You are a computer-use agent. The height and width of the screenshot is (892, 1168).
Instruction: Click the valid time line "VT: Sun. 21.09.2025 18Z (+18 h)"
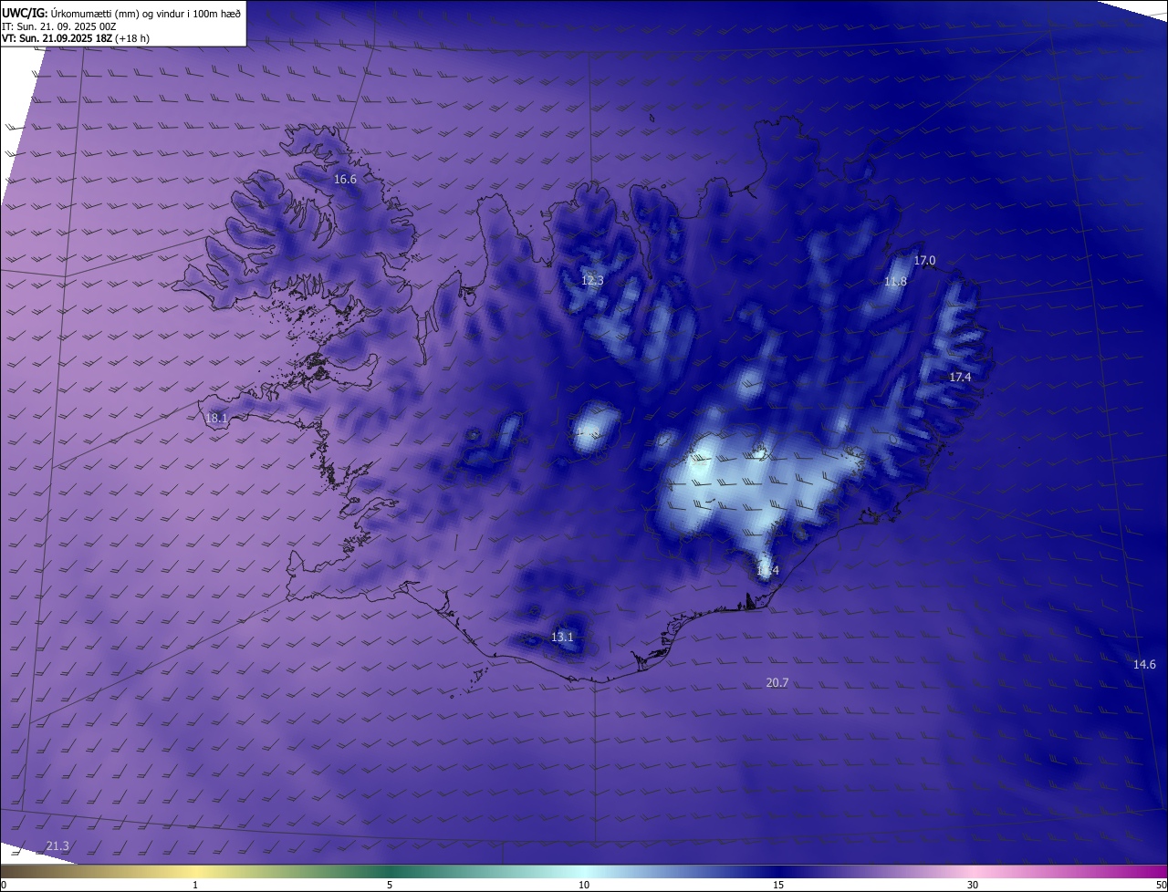[76, 38]
